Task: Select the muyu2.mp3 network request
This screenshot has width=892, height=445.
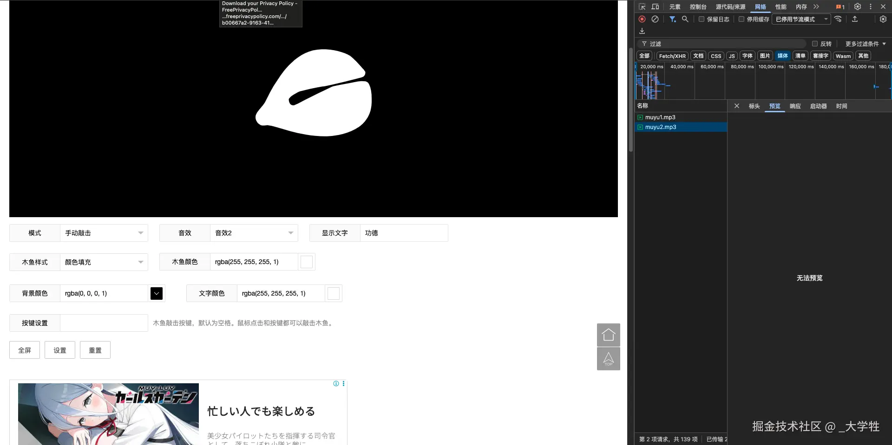Action: tap(662, 127)
